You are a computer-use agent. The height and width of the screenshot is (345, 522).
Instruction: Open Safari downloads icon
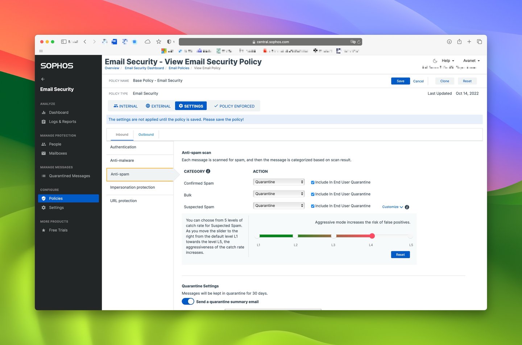pos(449,42)
